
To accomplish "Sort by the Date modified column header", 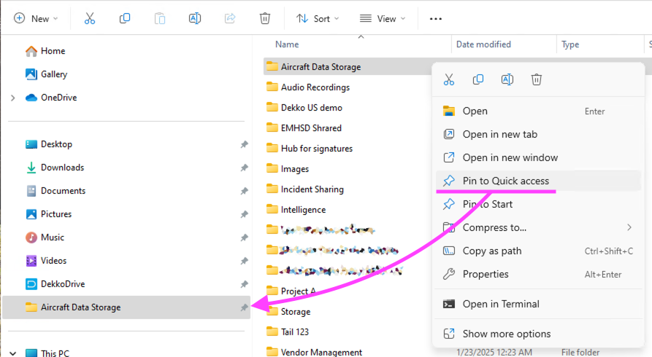I will (x=483, y=44).
